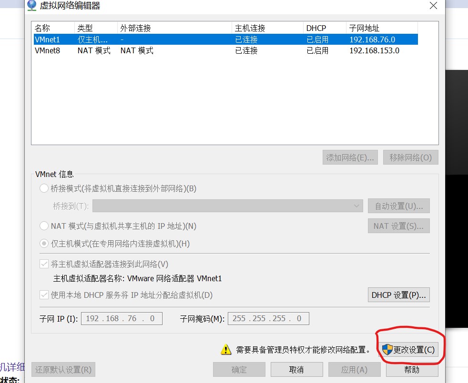The height and width of the screenshot is (383, 468).
Task: Click adapter name text VMware 网络适配器 VMnet1
Action: click(174, 278)
